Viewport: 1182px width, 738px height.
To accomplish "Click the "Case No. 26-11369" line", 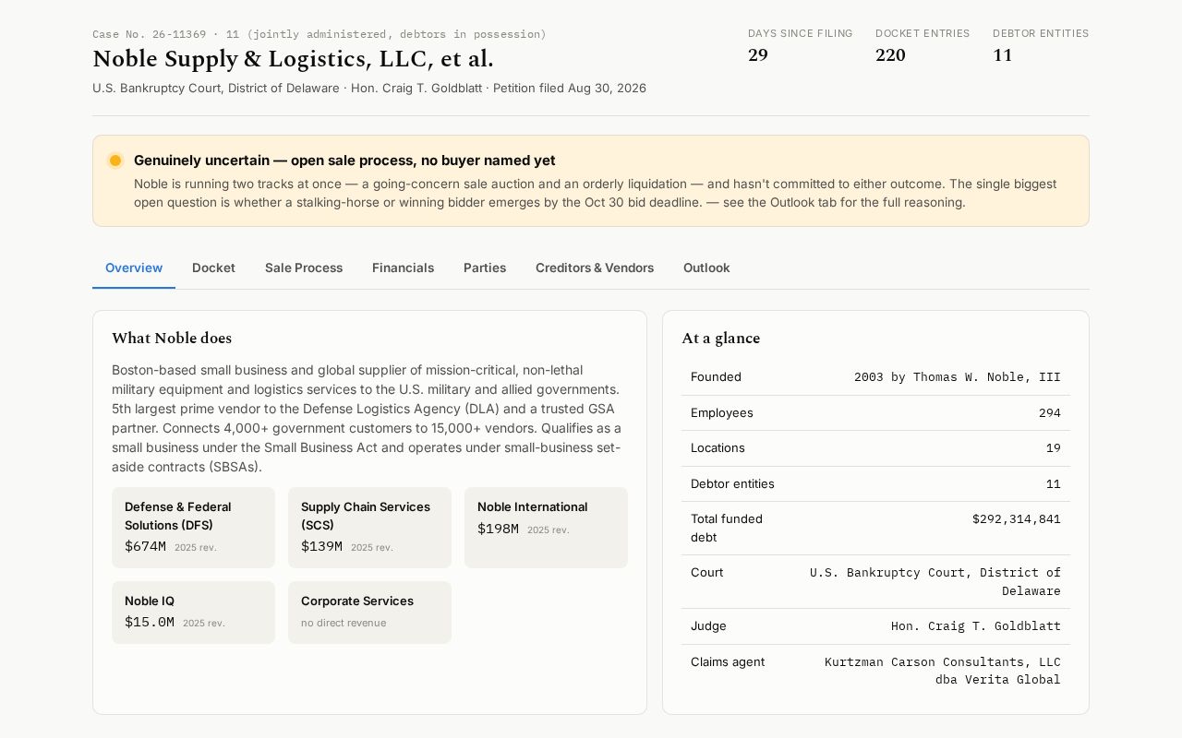I will point(320,34).
